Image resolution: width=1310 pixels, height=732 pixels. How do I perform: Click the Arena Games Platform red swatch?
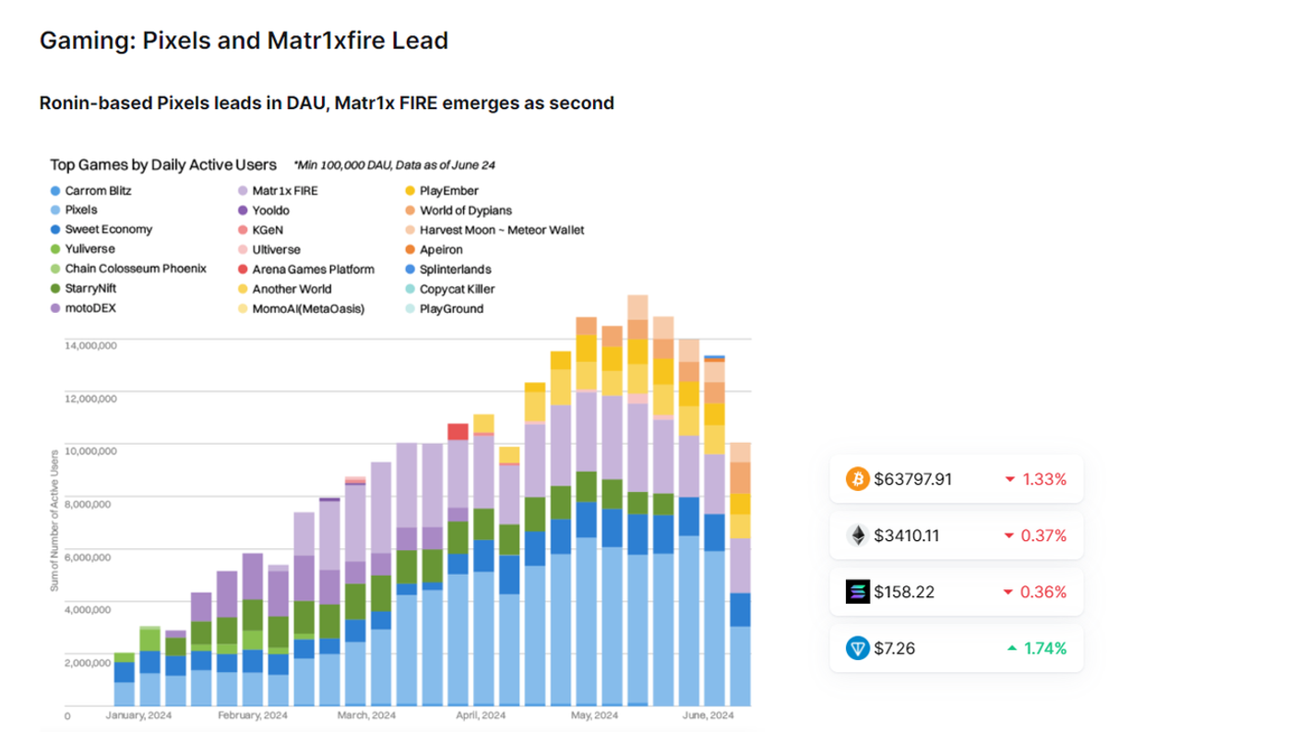(243, 270)
